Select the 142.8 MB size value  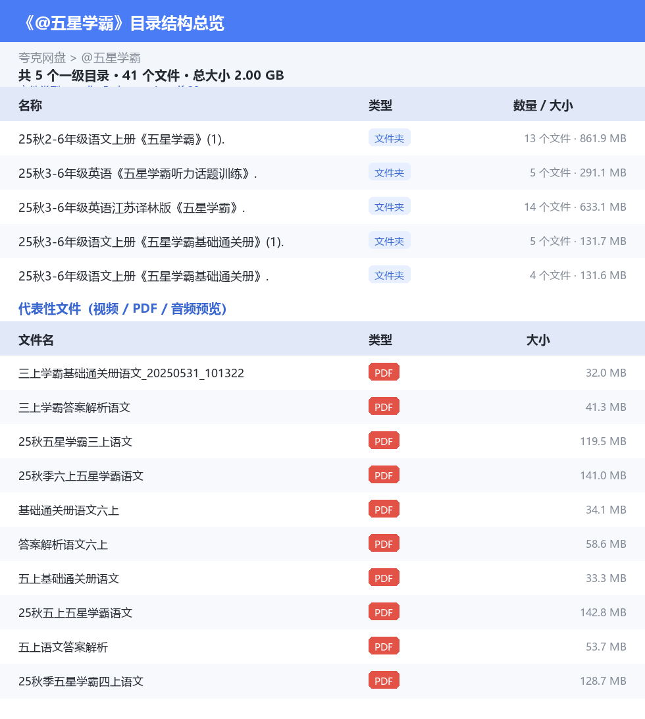603,612
